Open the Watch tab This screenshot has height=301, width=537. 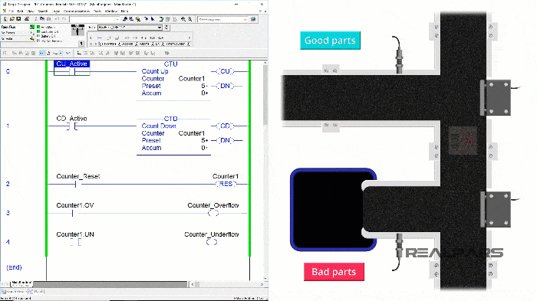[35, 291]
